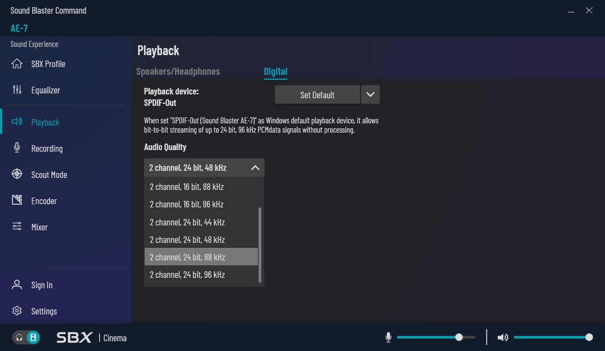The width and height of the screenshot is (605, 351).
Task: Click the Sign In label
Action: coord(41,285)
